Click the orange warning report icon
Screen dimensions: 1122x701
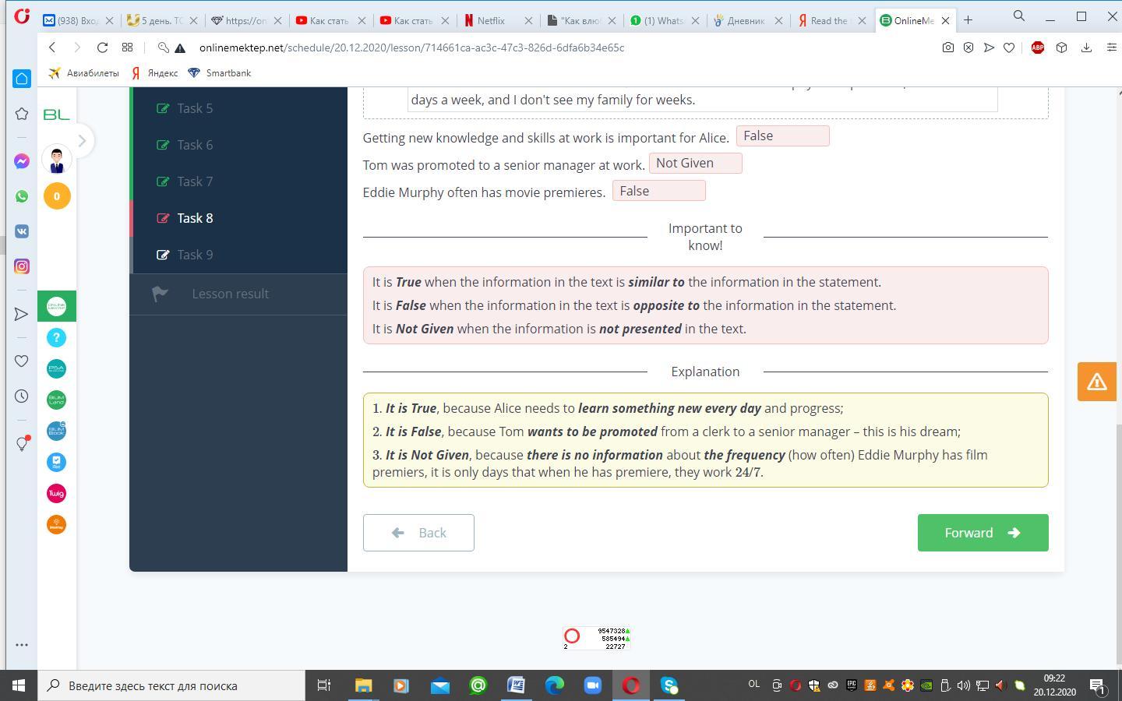pos(1096,382)
